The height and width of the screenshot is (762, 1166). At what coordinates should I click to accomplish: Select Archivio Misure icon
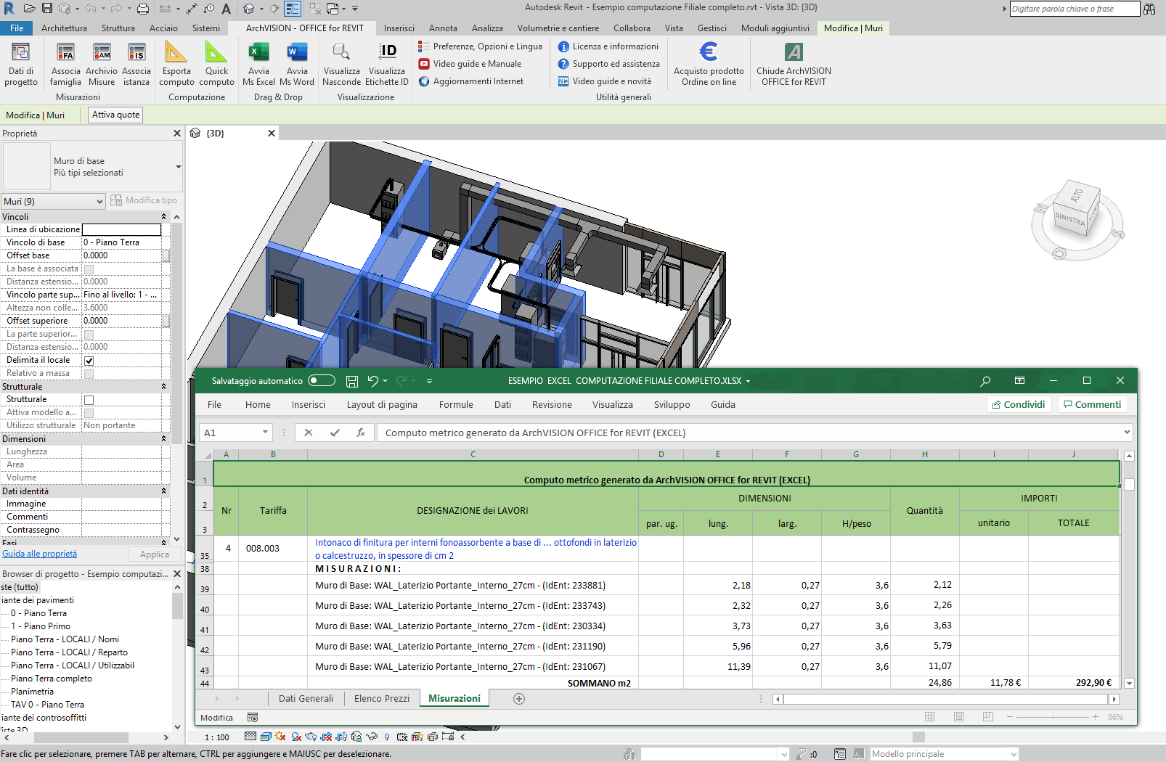click(102, 64)
